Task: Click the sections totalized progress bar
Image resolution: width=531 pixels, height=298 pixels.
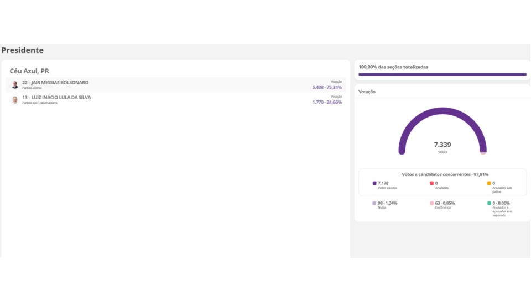Action: pos(442,74)
